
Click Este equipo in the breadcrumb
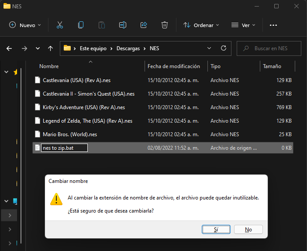[93, 48]
